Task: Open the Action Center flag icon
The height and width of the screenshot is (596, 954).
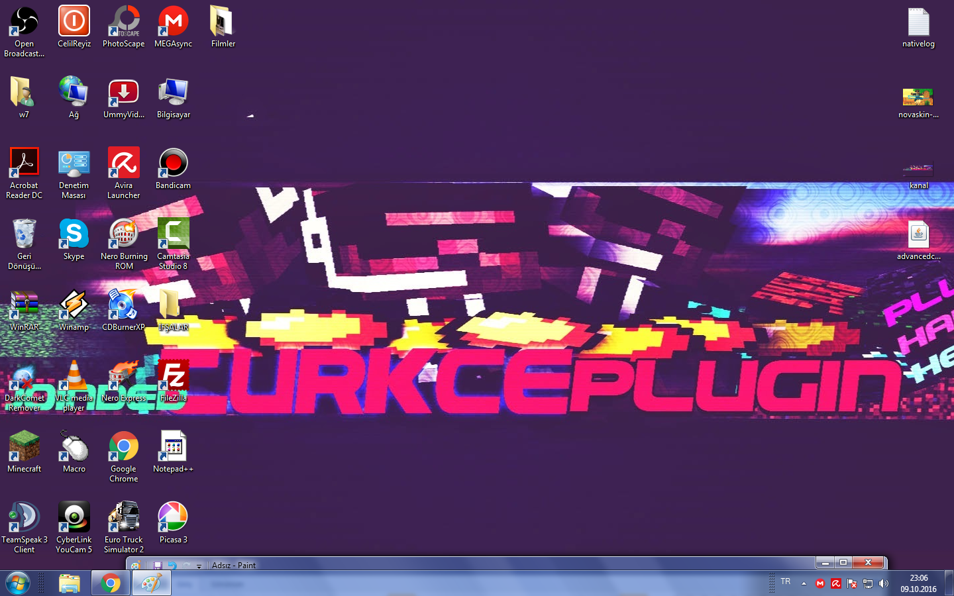Action: (x=852, y=583)
